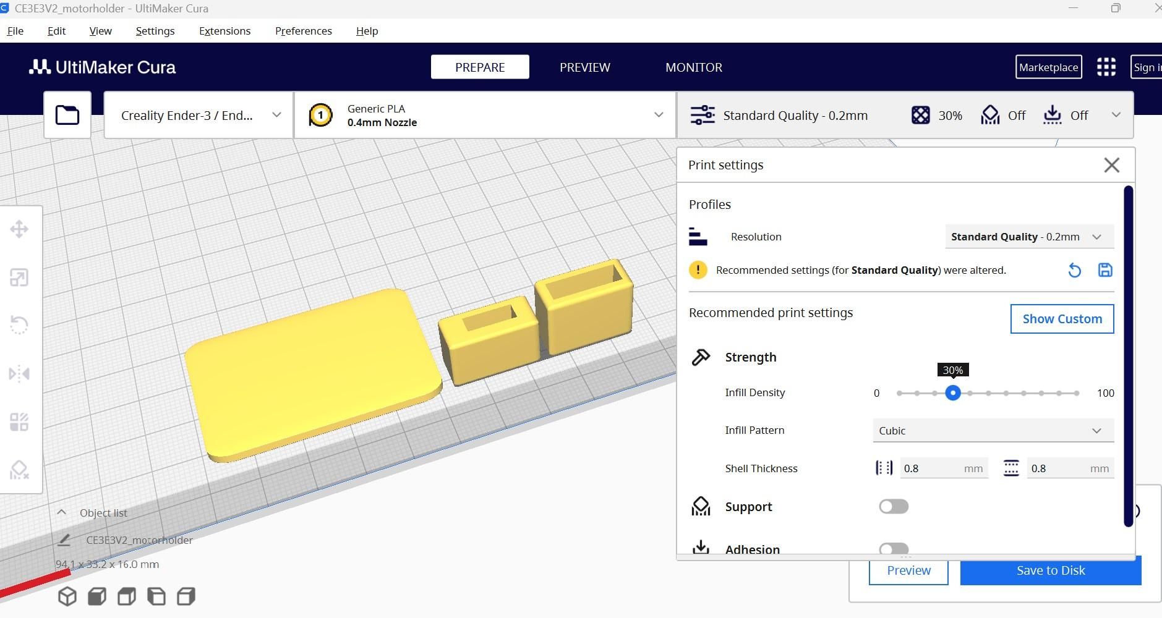Select the Support Blocker tool
The width and height of the screenshot is (1162, 618).
pos(19,470)
